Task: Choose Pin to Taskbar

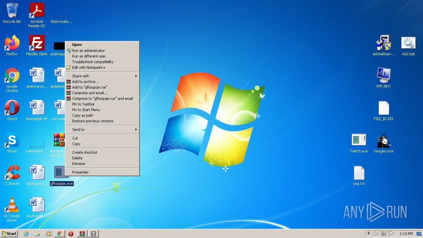Action: click(102, 104)
